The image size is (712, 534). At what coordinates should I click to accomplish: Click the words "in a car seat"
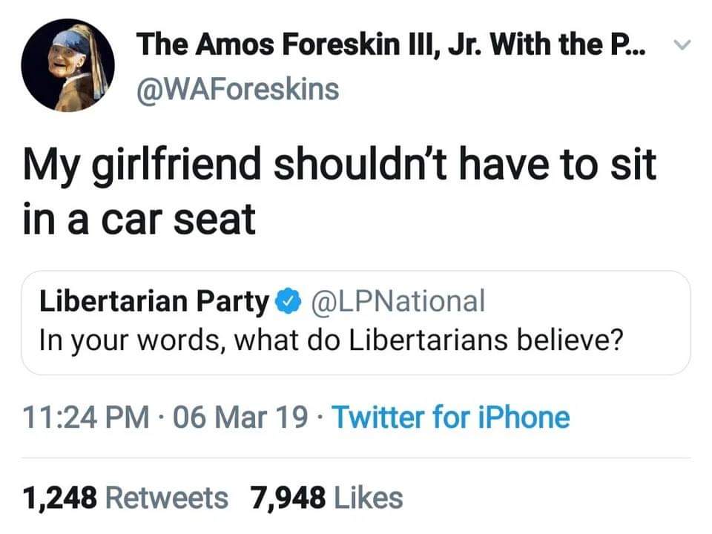(139, 219)
